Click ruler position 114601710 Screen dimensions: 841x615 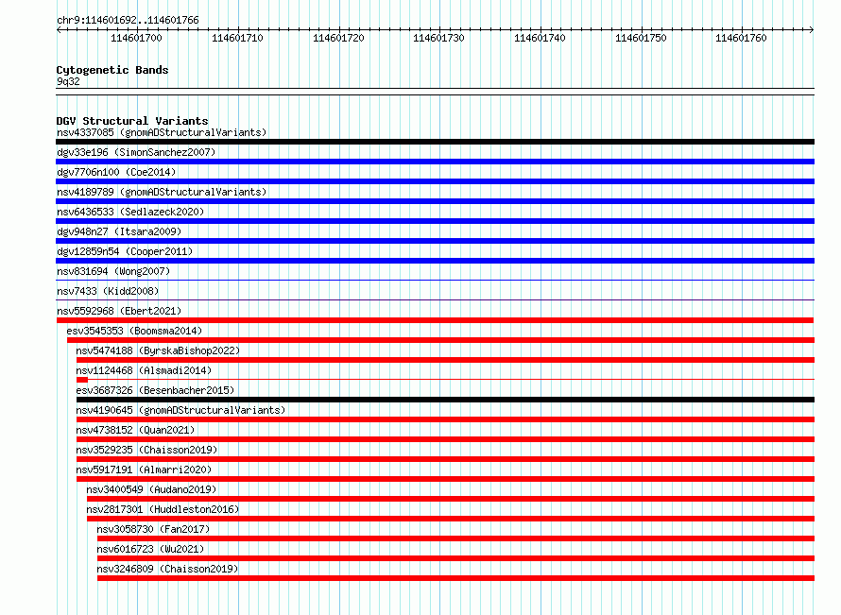pos(237,38)
